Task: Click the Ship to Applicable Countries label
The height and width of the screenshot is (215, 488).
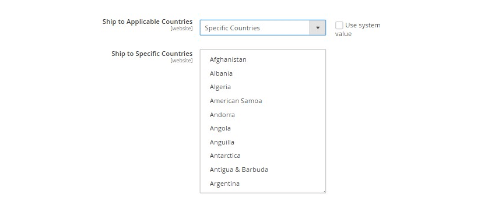Action: click(148, 22)
